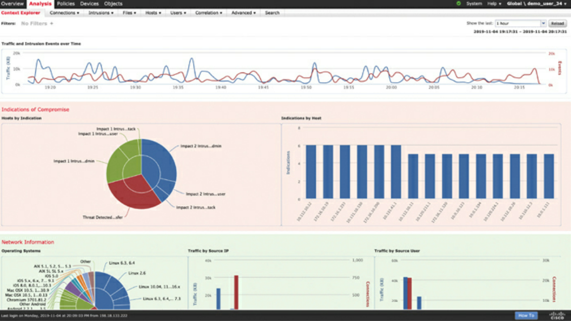571x321 pixels.
Task: Click the iOS 5.0 operating system label
Action: pyautogui.click(x=52, y=276)
